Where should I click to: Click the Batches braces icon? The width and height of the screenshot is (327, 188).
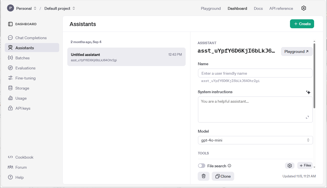[10, 58]
